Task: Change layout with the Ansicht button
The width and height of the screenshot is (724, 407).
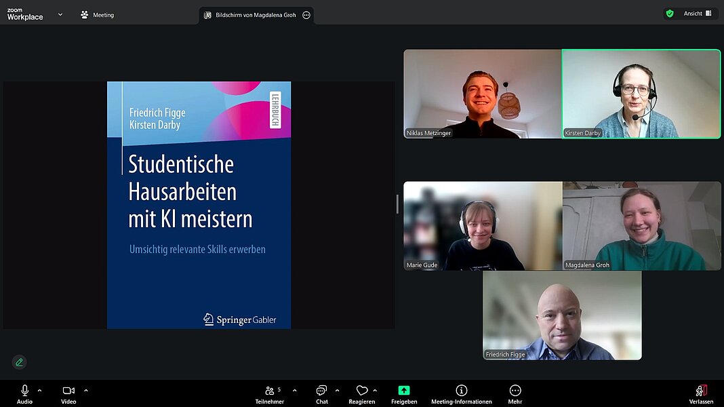Action: click(x=697, y=14)
